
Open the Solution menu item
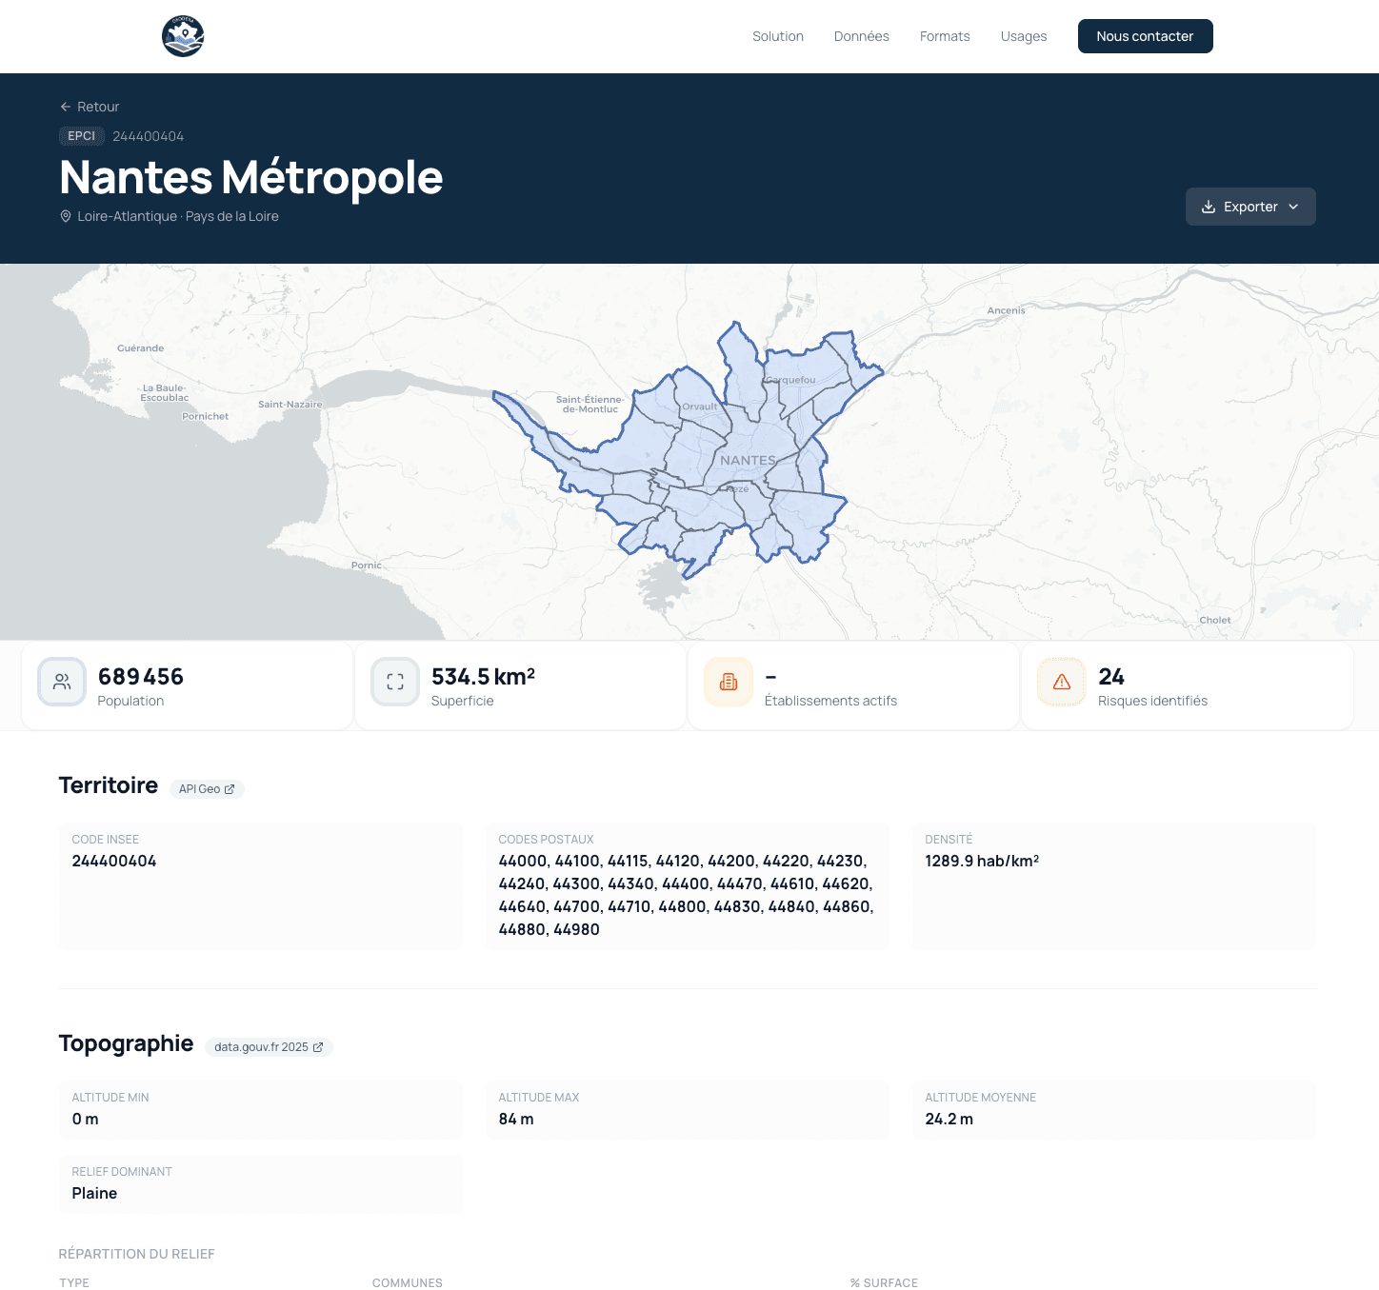click(x=777, y=36)
